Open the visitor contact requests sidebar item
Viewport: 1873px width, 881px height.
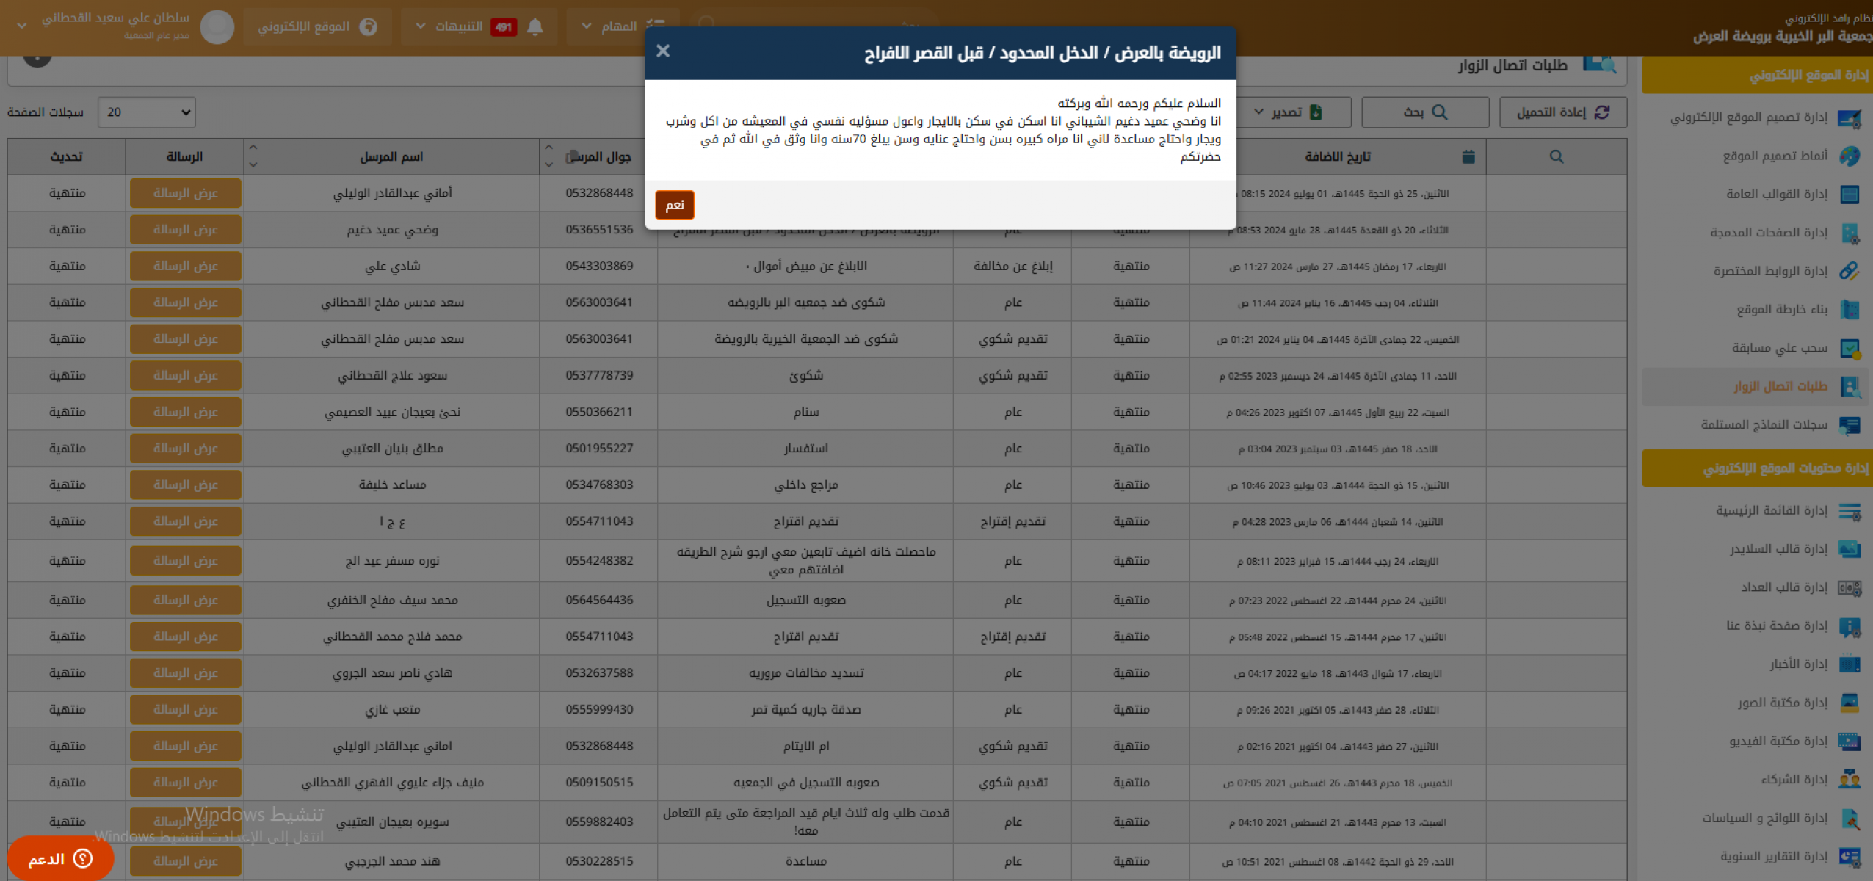pyautogui.click(x=1780, y=386)
